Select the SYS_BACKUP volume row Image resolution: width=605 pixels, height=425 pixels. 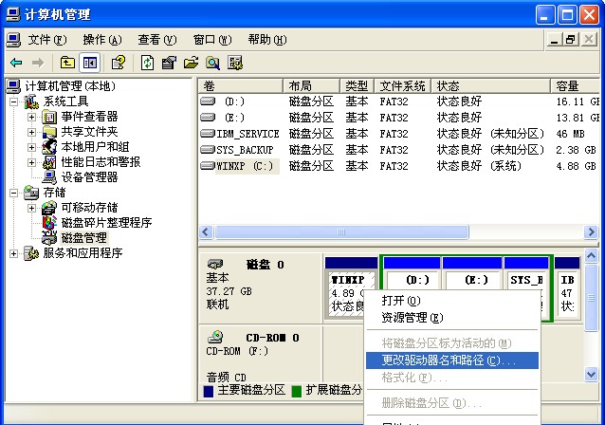pos(398,150)
